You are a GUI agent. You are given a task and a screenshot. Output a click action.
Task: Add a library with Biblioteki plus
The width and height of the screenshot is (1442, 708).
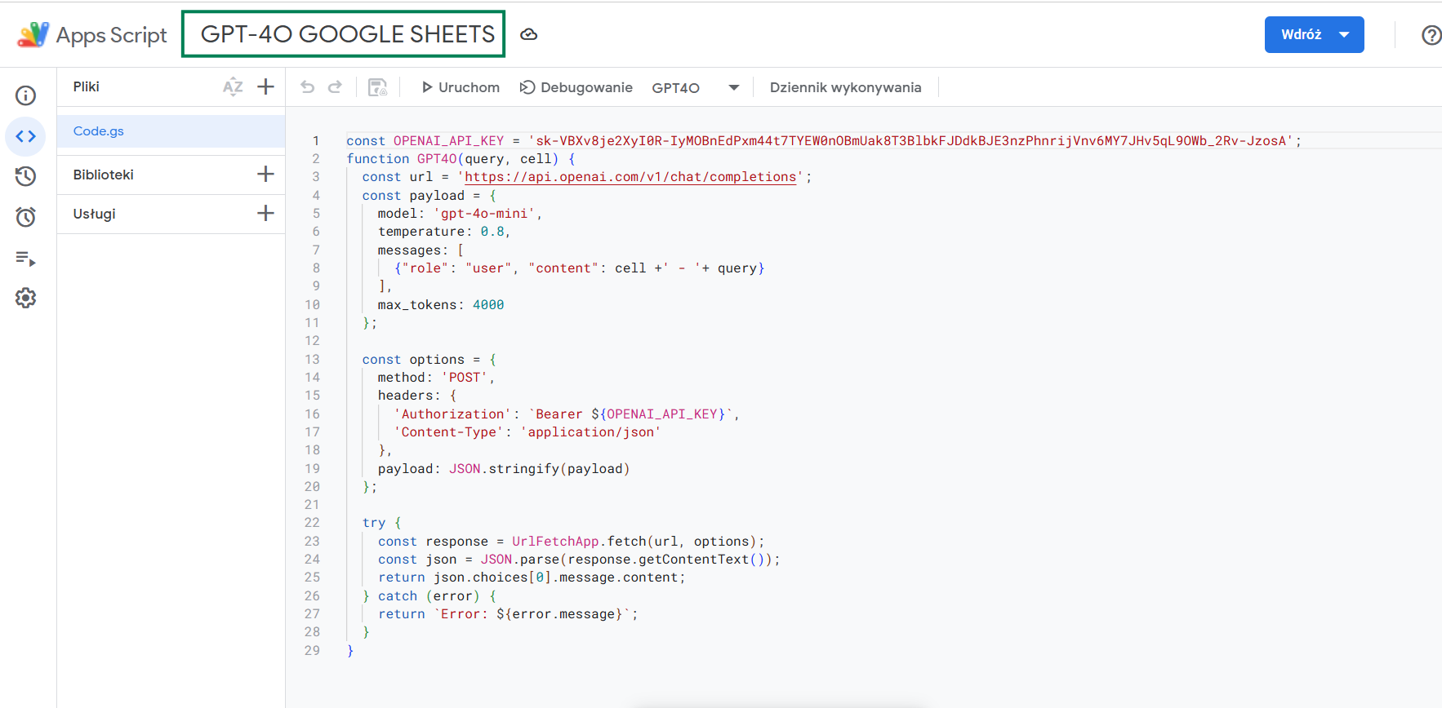(265, 174)
